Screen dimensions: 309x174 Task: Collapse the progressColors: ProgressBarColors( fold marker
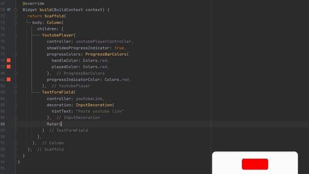16,54
